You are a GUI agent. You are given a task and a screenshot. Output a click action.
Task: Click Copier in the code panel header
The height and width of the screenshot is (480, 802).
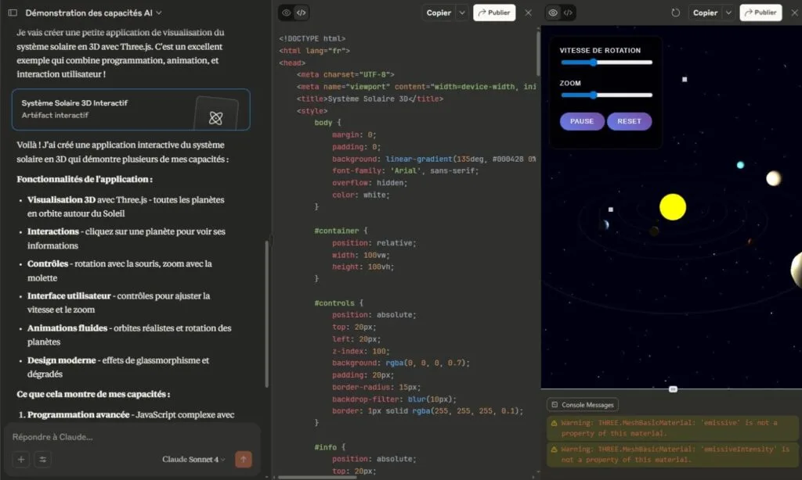(x=439, y=13)
